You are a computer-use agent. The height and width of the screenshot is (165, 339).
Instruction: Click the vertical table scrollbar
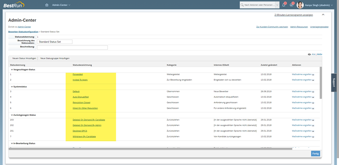pyautogui.click(x=320, y=83)
